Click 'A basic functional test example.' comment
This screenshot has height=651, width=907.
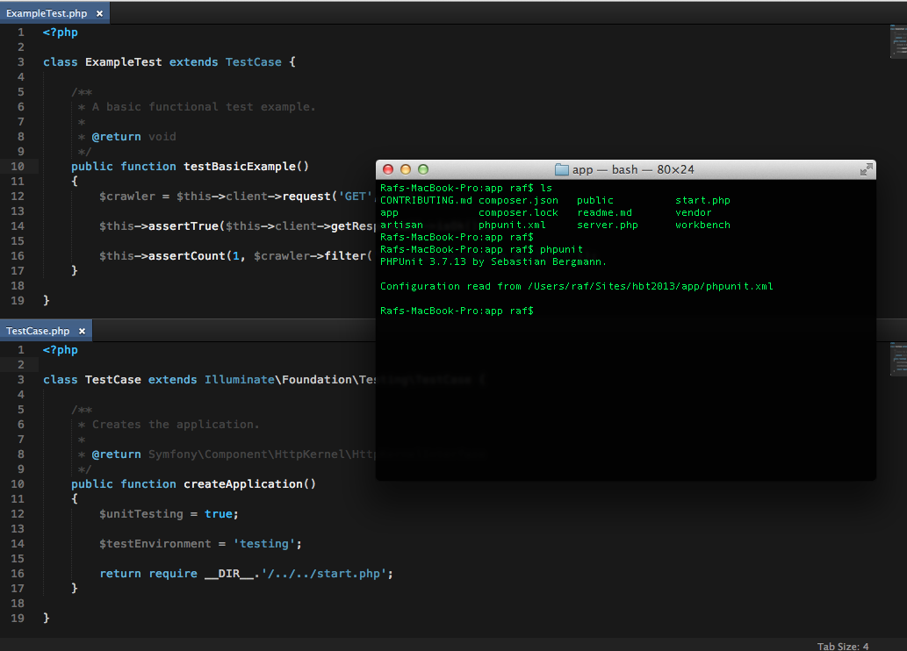pos(204,107)
